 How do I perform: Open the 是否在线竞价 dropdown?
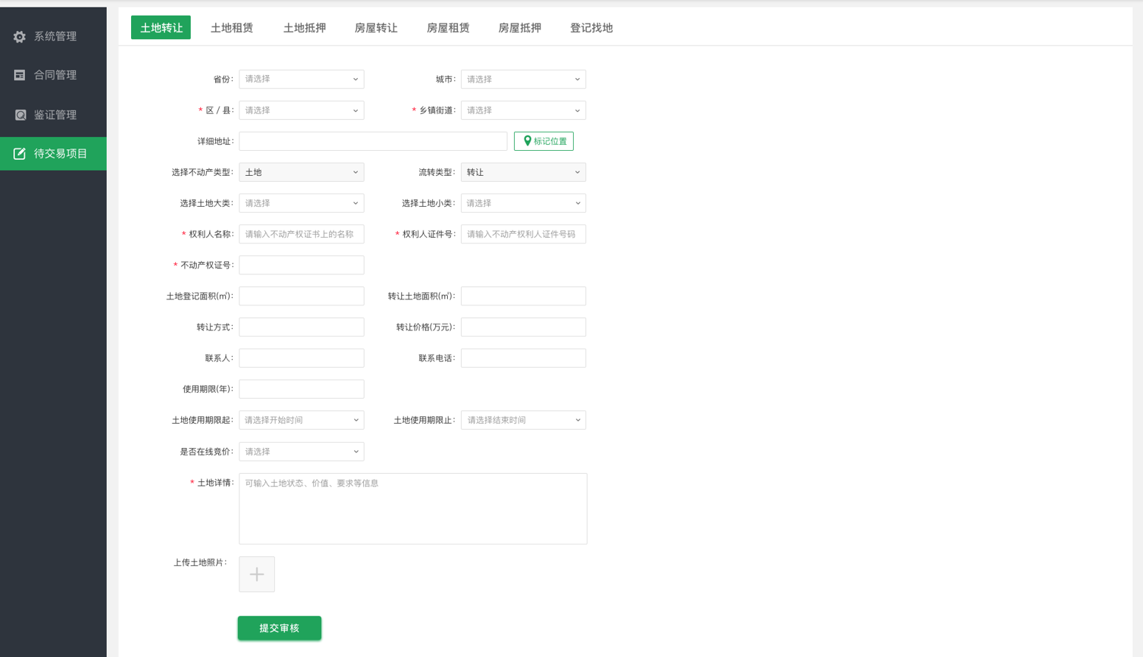point(301,452)
